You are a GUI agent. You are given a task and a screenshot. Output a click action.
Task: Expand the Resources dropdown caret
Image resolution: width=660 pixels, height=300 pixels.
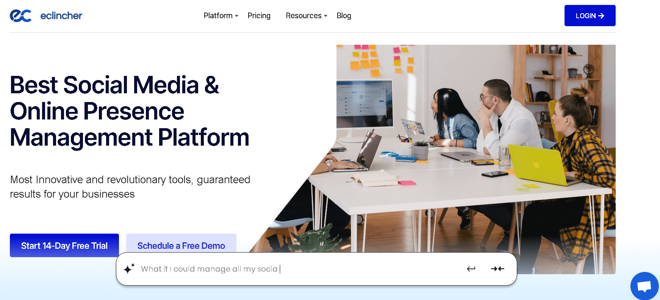pyautogui.click(x=325, y=16)
